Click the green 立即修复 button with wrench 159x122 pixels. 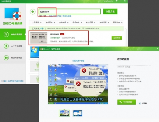126,102
